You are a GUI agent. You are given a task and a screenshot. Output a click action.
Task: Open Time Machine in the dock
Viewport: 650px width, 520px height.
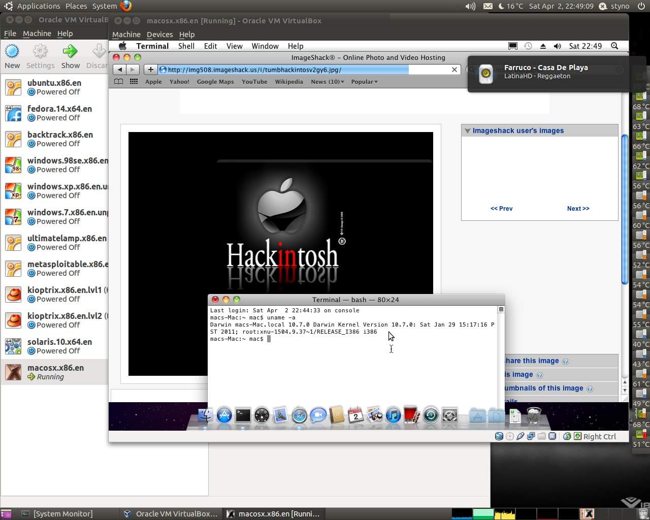tap(431, 415)
